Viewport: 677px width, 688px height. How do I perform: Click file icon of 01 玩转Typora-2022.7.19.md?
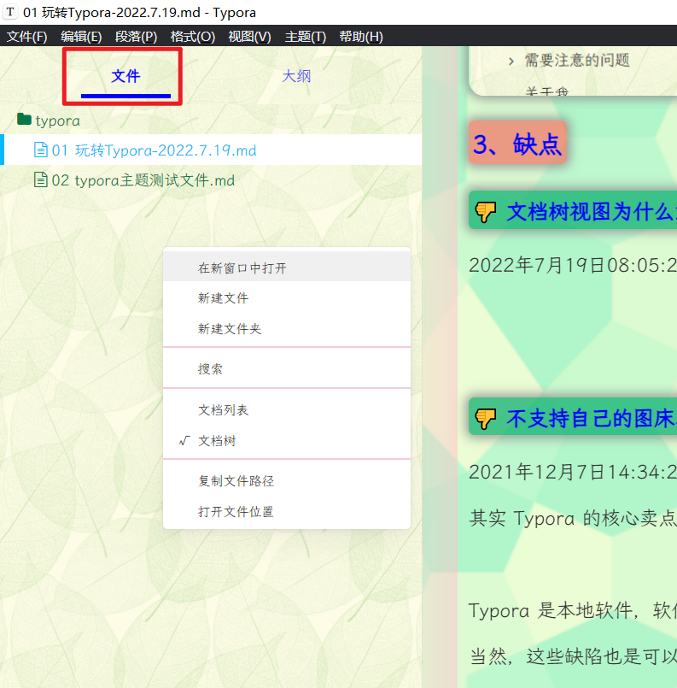(x=41, y=150)
